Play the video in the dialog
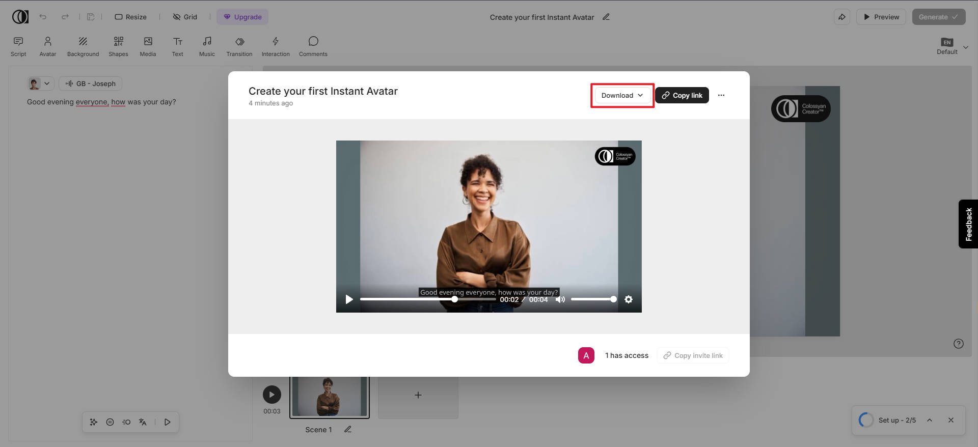 (x=349, y=299)
